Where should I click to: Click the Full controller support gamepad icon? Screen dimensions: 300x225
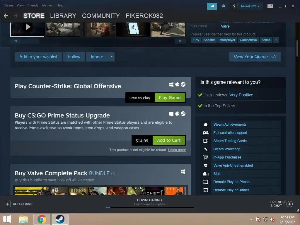coord(206,133)
